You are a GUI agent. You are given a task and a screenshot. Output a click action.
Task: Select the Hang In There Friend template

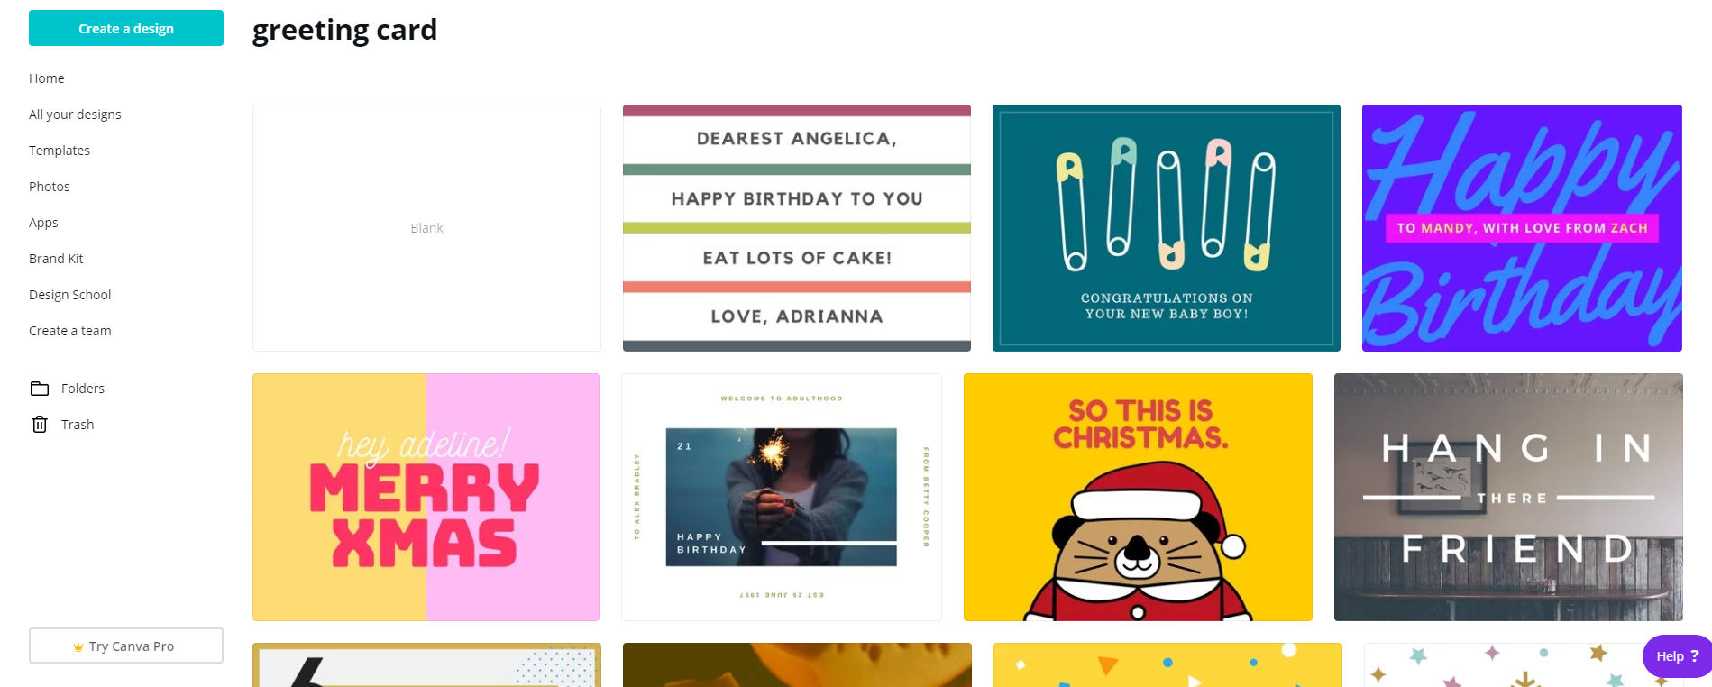click(x=1508, y=497)
